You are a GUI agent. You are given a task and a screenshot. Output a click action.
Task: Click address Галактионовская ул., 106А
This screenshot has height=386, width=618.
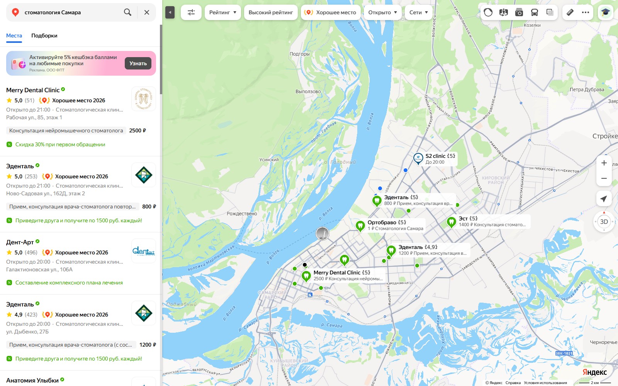(x=39, y=269)
